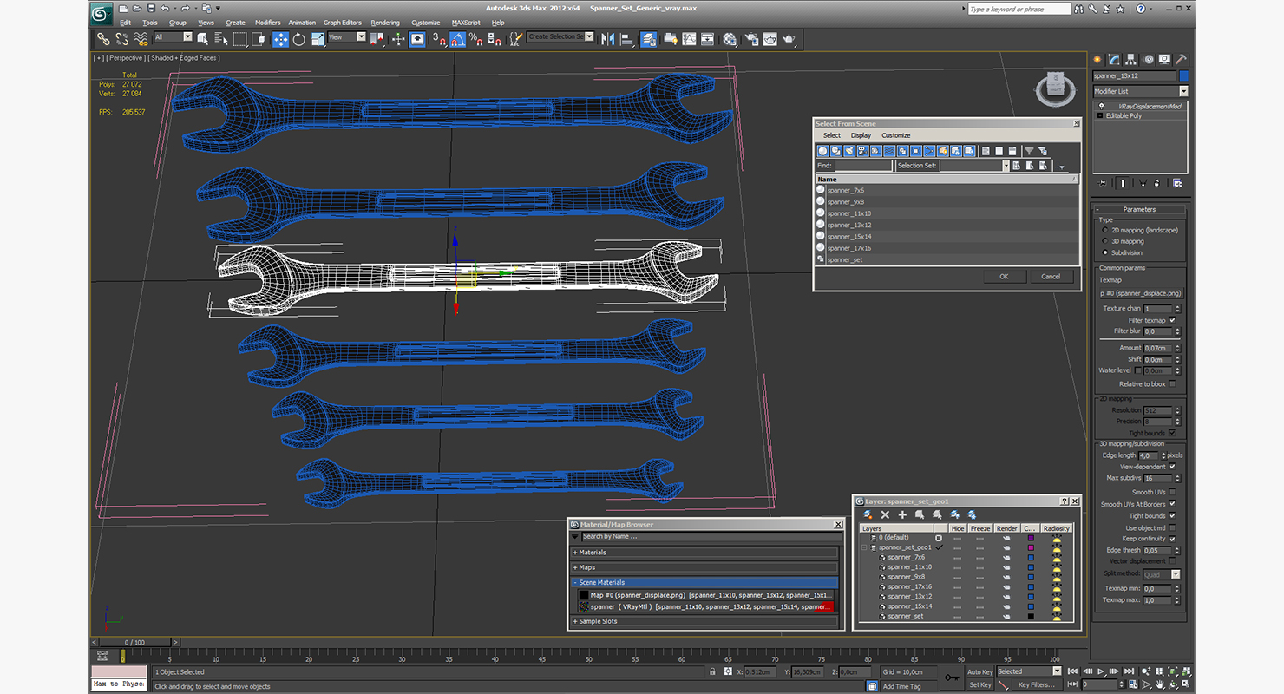The image size is (1284, 694).
Task: Click Delete layer X icon in Layer dialog
Action: [885, 514]
